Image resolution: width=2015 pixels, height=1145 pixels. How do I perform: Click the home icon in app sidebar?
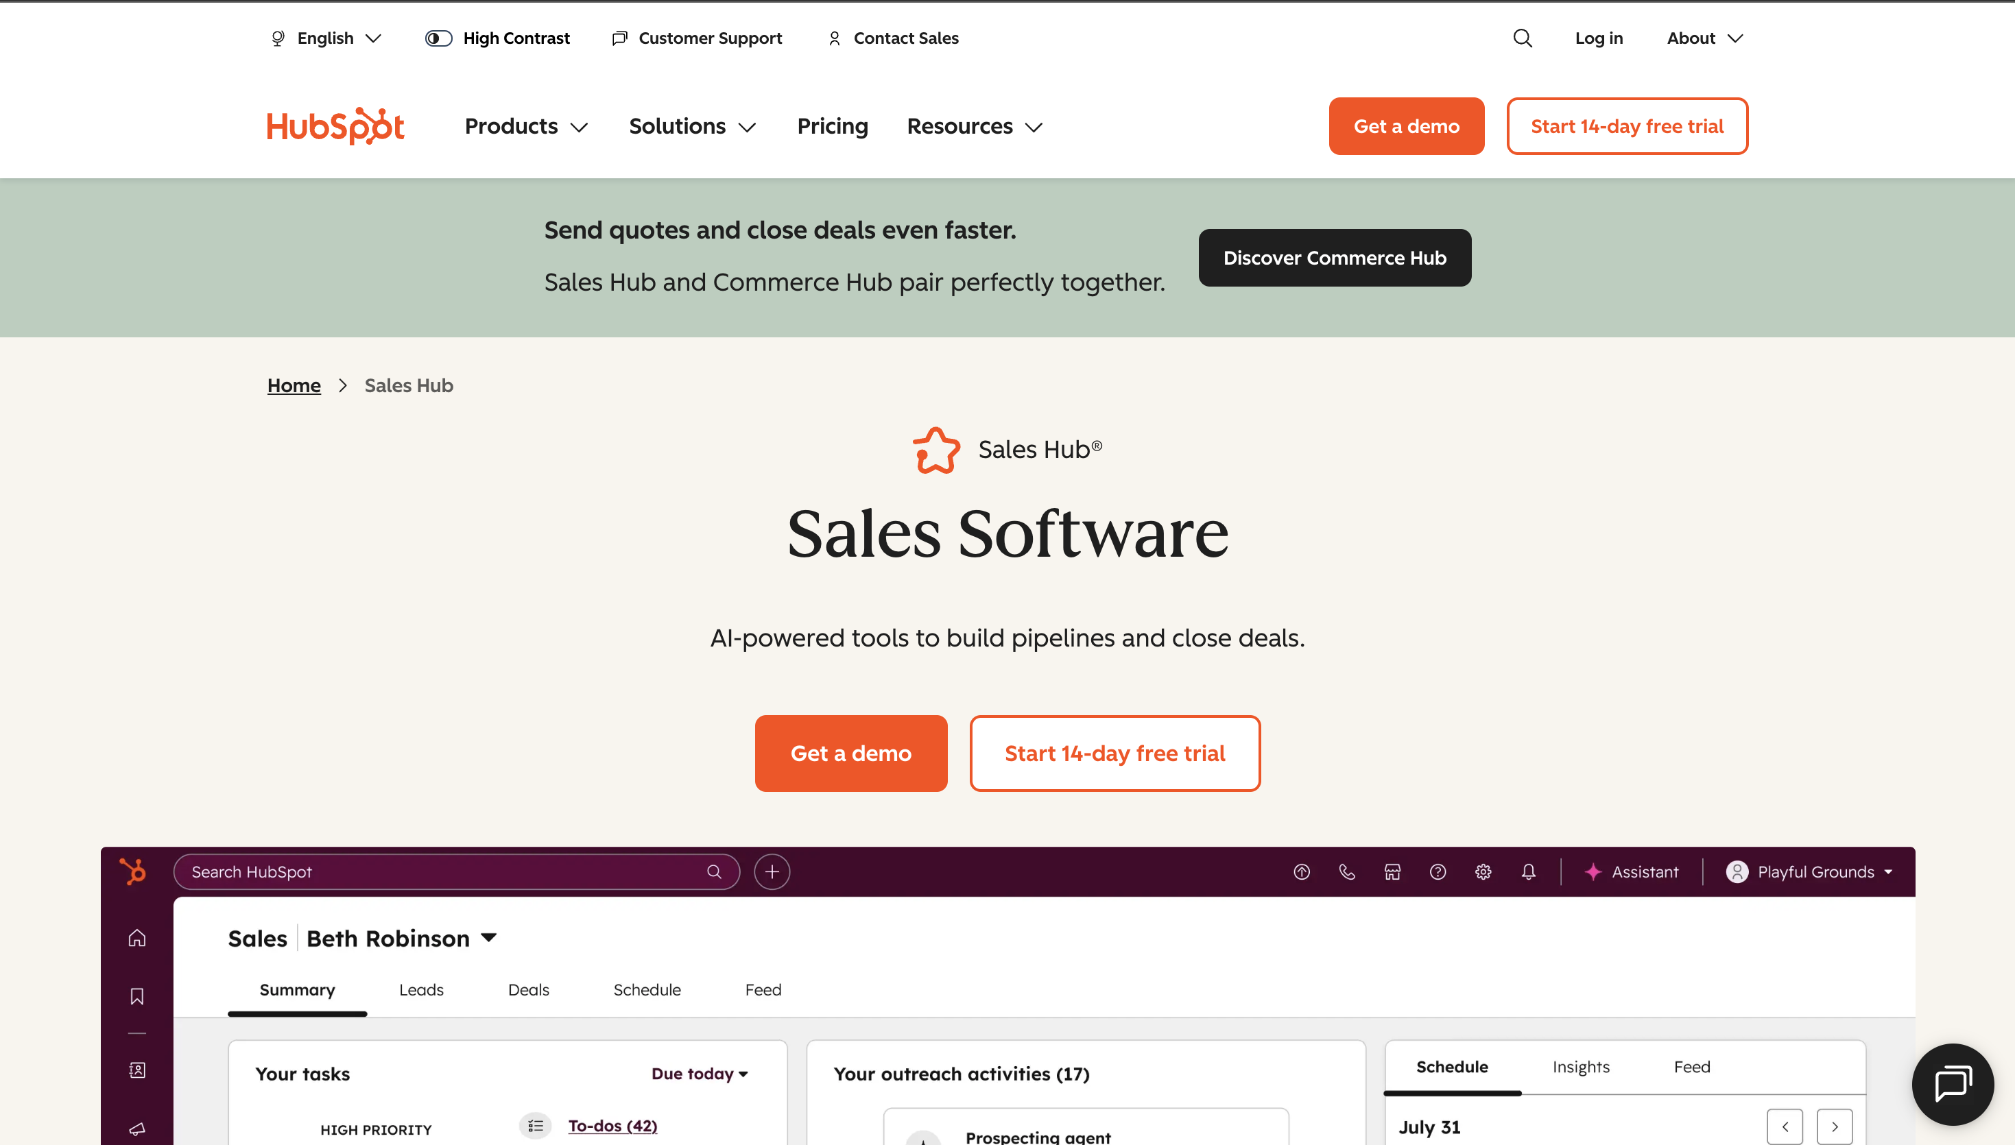(137, 938)
